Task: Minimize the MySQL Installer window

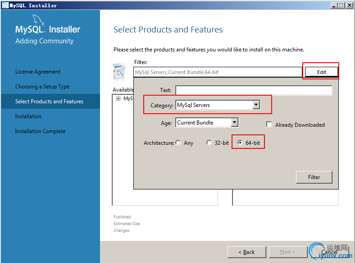Action: (334, 5)
